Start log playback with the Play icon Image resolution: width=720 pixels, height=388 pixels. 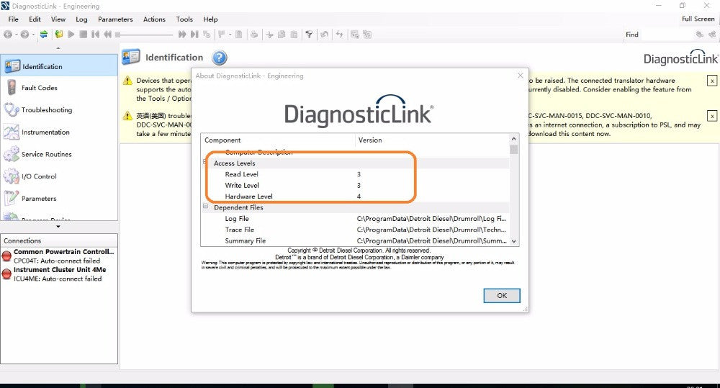click(x=71, y=35)
